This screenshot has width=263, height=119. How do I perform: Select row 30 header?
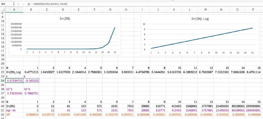click(x=3, y=106)
